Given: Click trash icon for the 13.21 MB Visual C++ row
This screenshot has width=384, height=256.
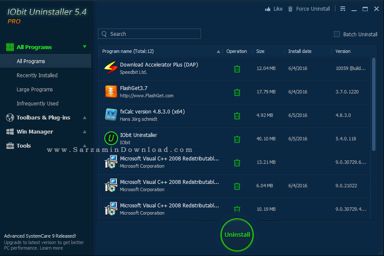Looking at the screenshot, I should click(237, 163).
